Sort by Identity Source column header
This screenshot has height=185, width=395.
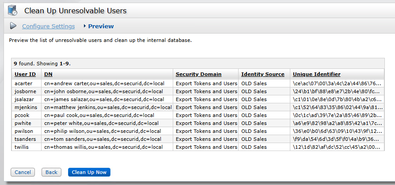click(x=262, y=74)
